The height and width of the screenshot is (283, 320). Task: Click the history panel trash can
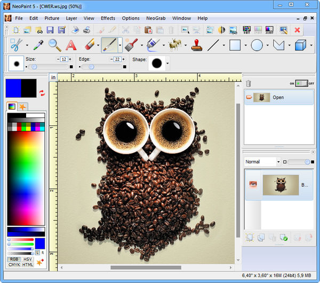[248, 83]
